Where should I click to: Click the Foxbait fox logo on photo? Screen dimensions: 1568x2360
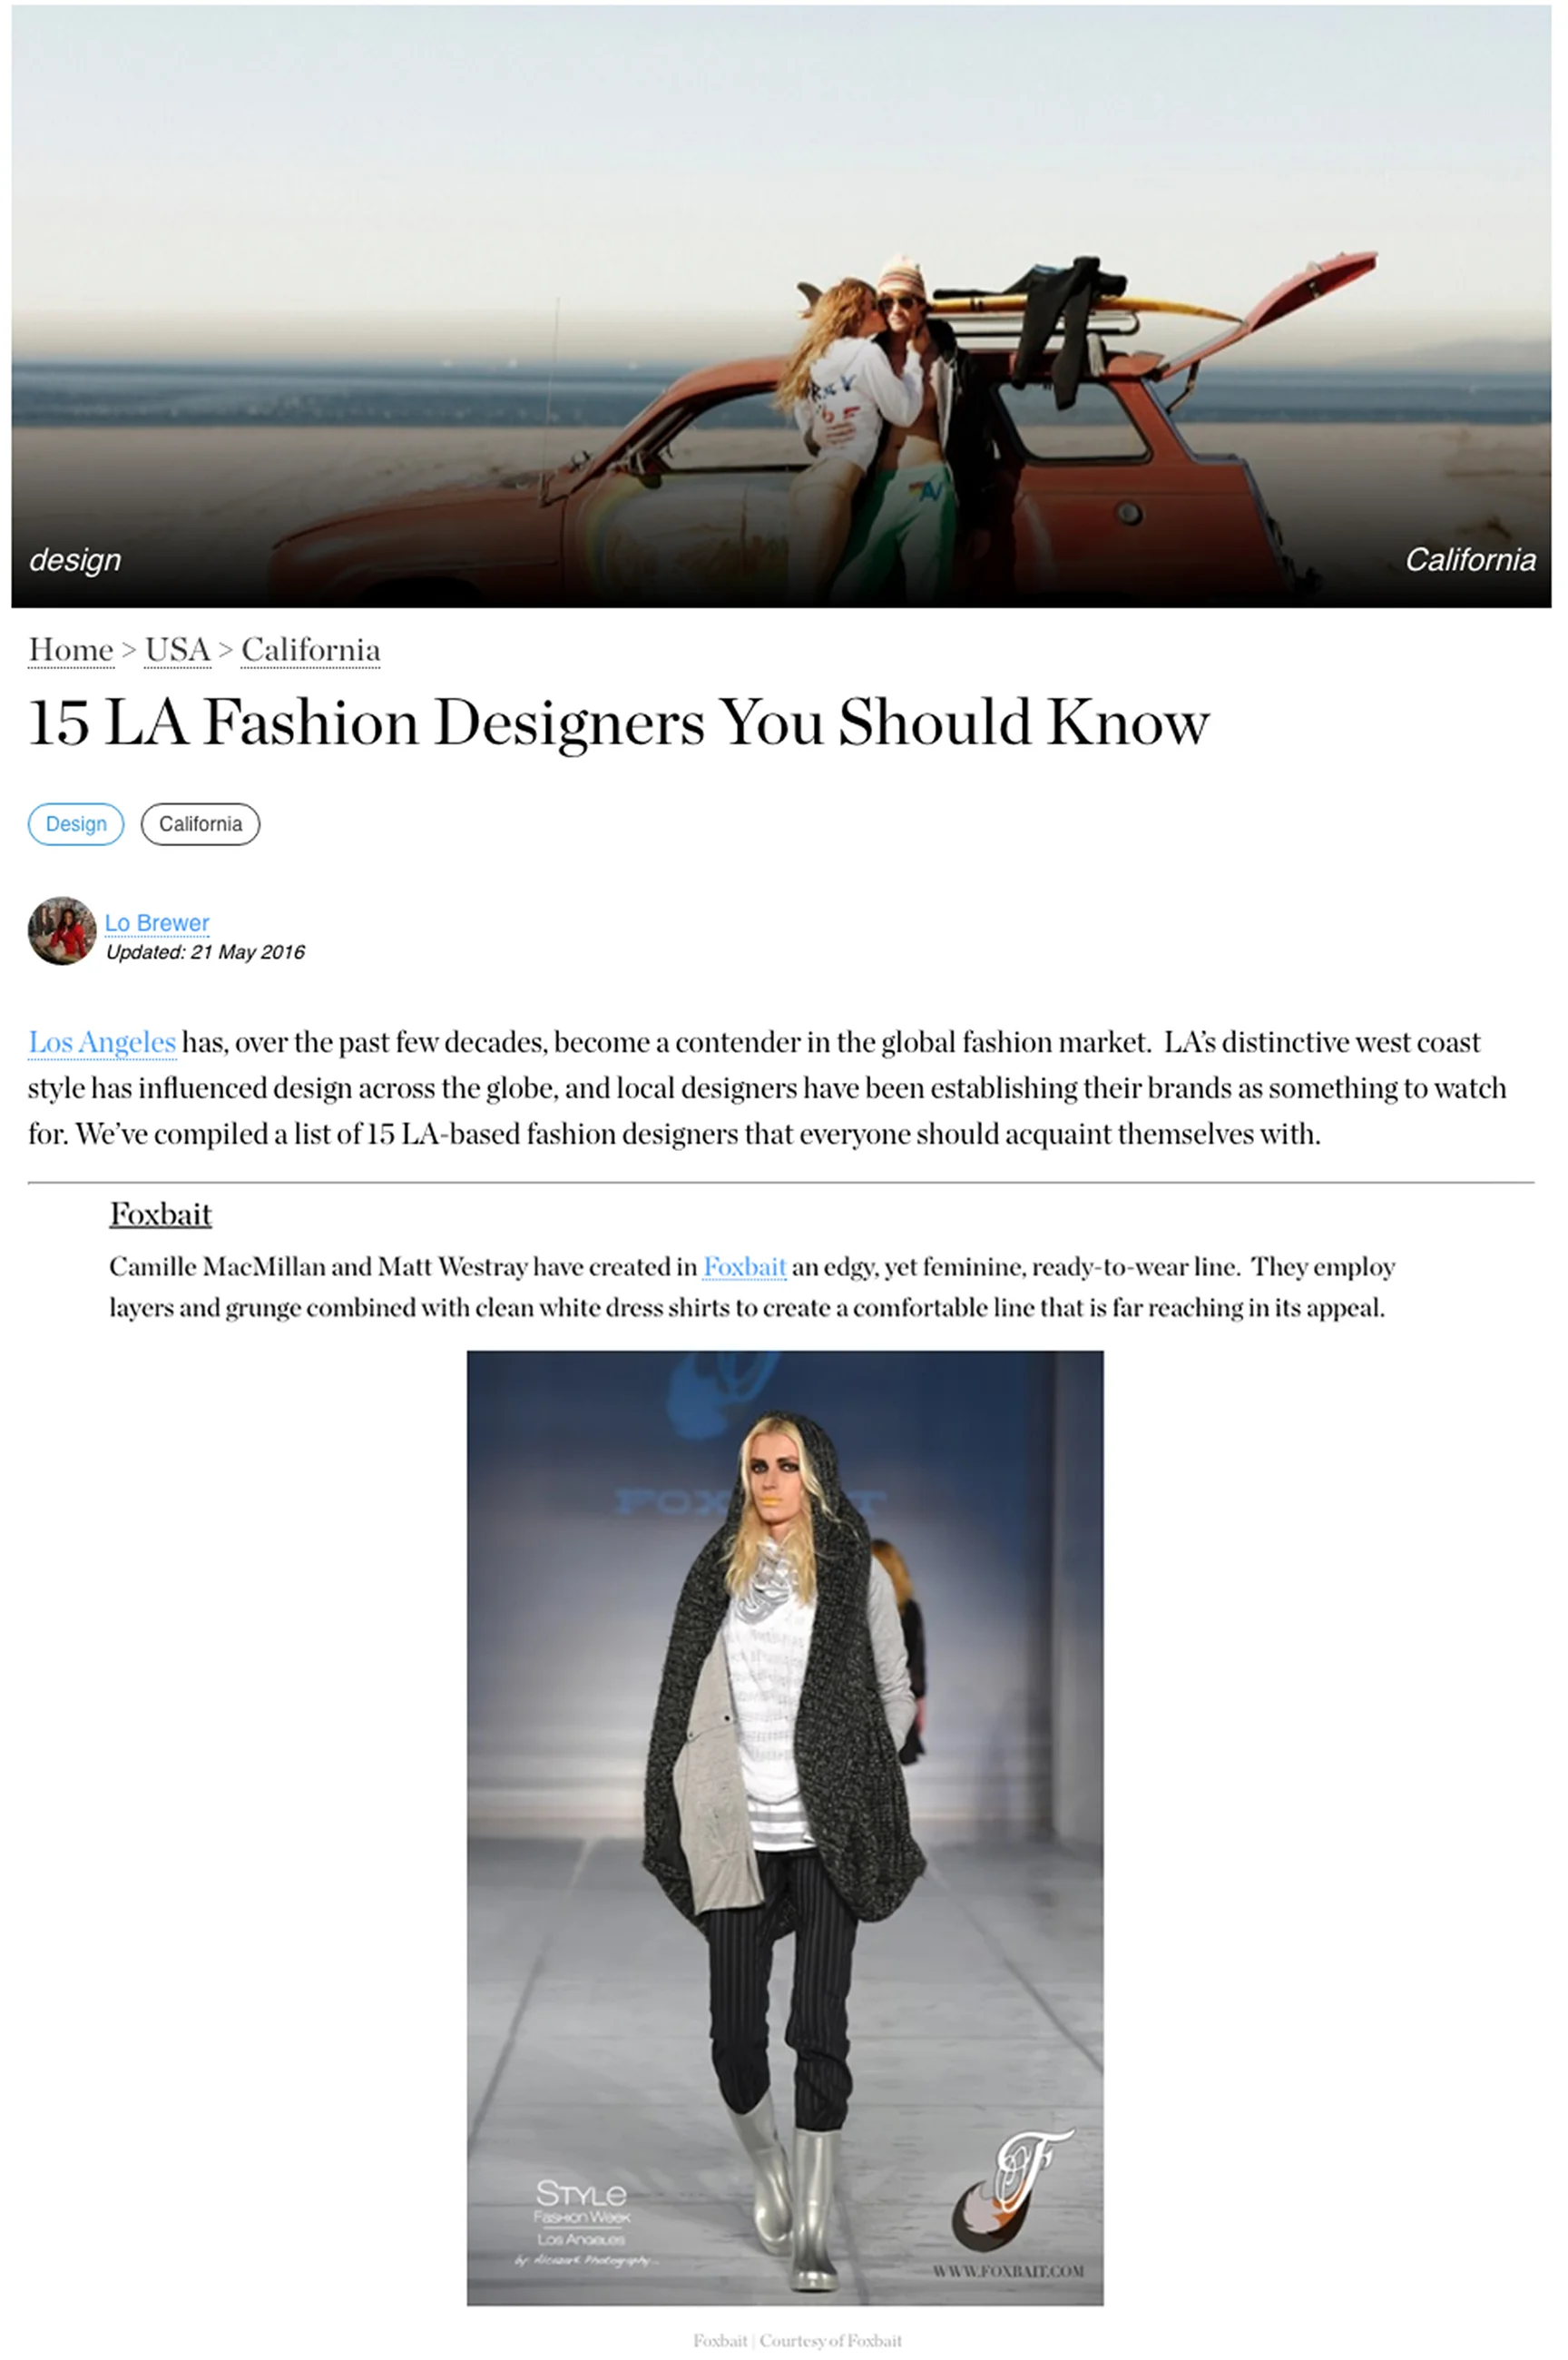click(1012, 2190)
